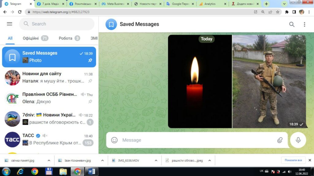
Task: Click the Message input field
Action: pos(196,140)
